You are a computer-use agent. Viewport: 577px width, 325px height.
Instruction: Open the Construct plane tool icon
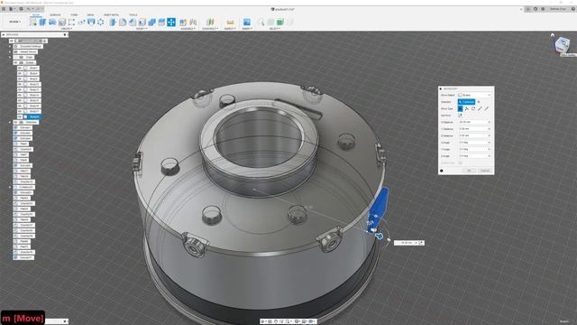(x=210, y=22)
